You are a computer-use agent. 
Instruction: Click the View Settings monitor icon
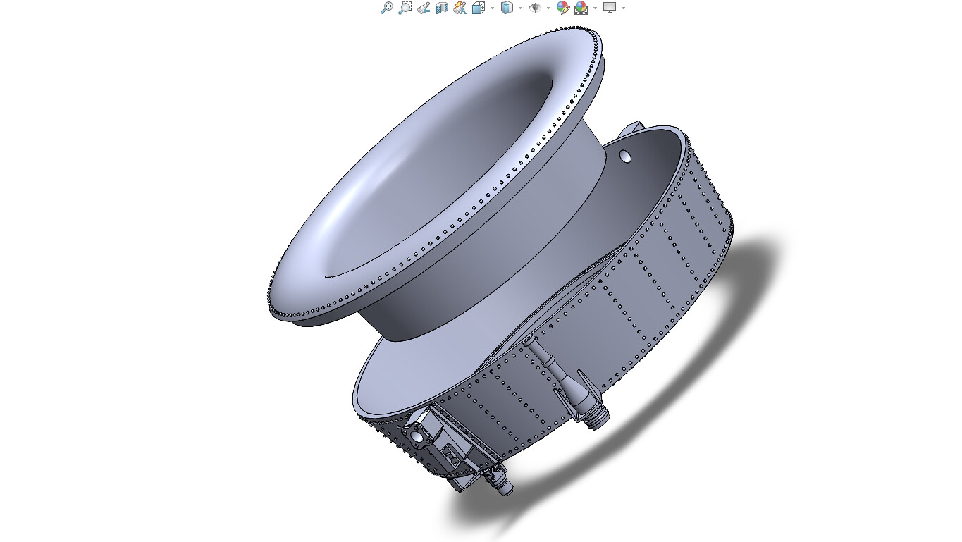[x=610, y=8]
